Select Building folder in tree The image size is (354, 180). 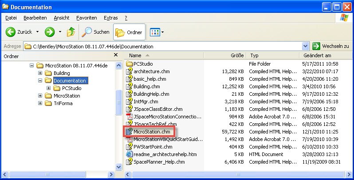[x=62, y=73]
